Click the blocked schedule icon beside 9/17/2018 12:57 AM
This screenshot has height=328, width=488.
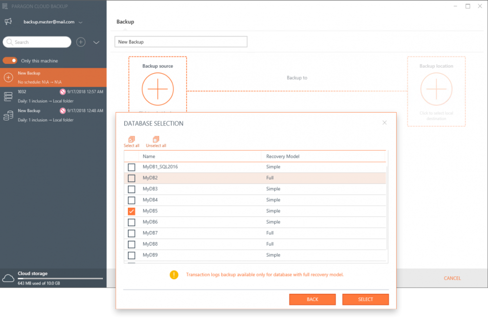pyautogui.click(x=62, y=92)
